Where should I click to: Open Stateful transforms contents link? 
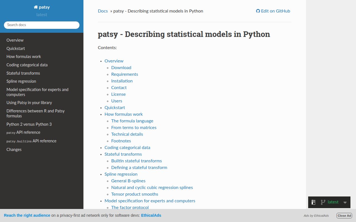pyautogui.click(x=123, y=154)
